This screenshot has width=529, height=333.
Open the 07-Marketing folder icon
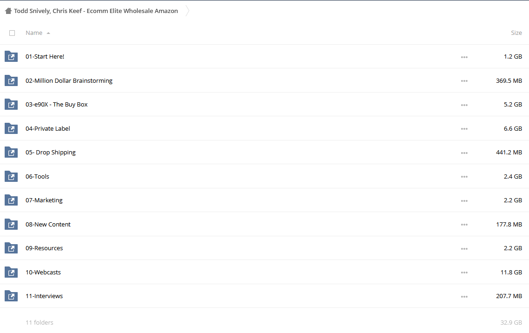coord(11,200)
